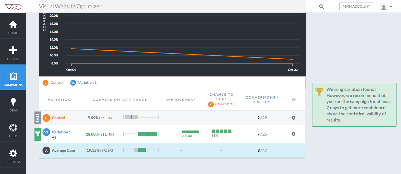The image size is (401, 174).
Task: Click the 96% chance to beat indicator
Action: click(222, 131)
